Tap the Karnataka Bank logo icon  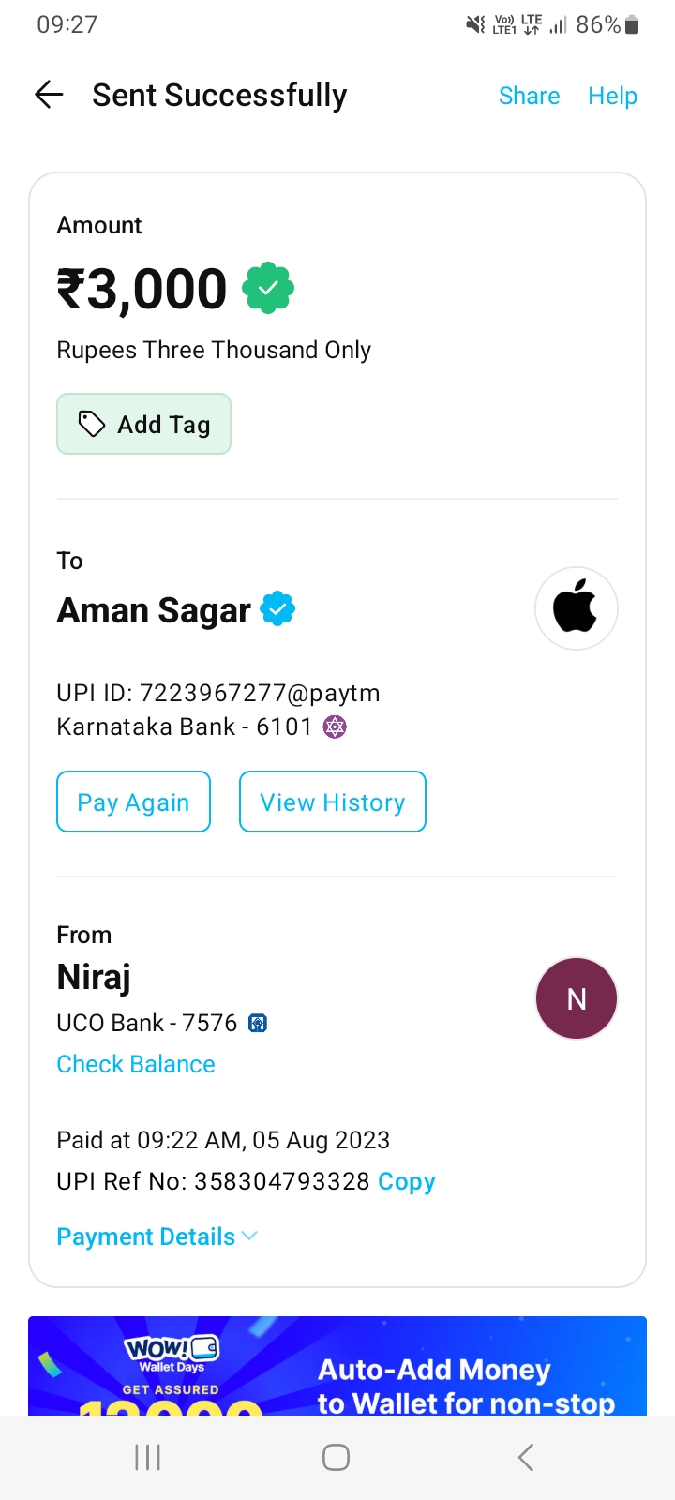[335, 727]
